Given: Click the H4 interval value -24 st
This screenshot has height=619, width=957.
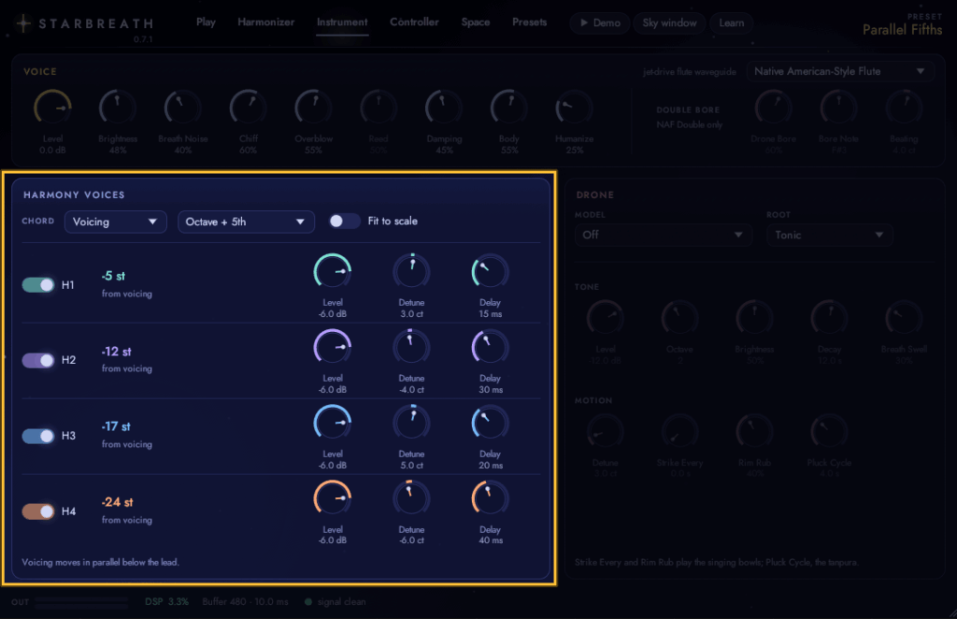Looking at the screenshot, I should tap(117, 502).
